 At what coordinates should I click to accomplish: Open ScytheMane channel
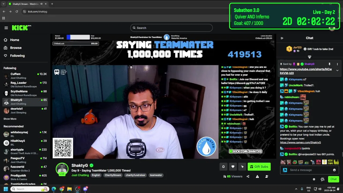[25, 93]
